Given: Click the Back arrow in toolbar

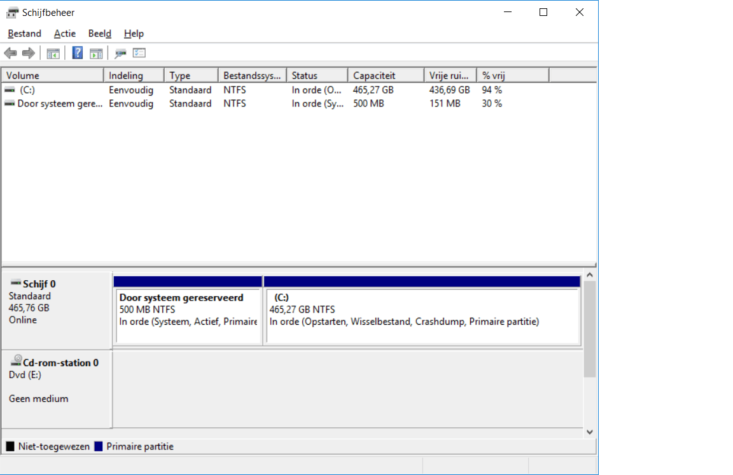Looking at the screenshot, I should click(10, 53).
